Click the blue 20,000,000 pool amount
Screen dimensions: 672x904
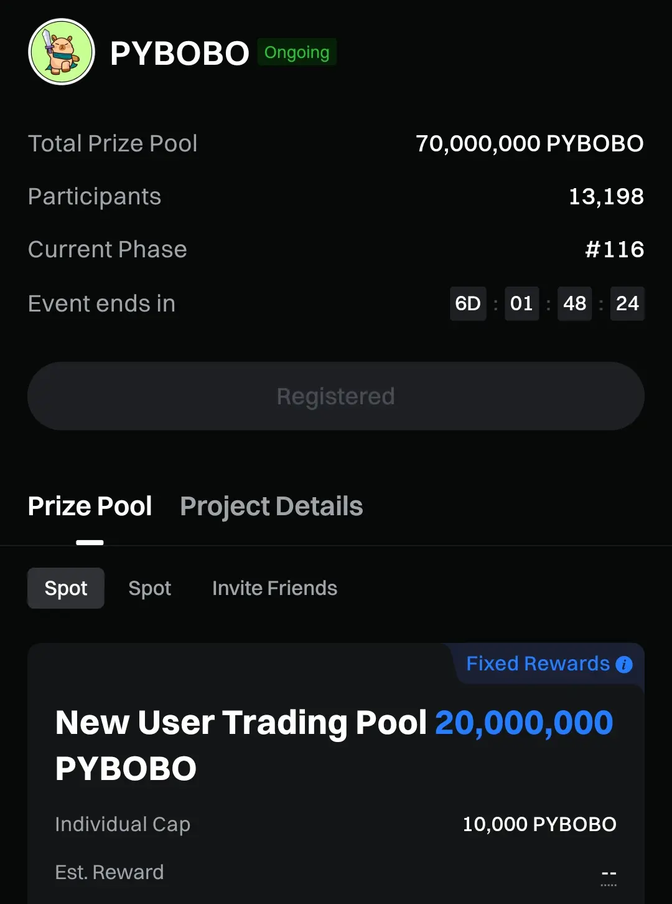pos(524,723)
